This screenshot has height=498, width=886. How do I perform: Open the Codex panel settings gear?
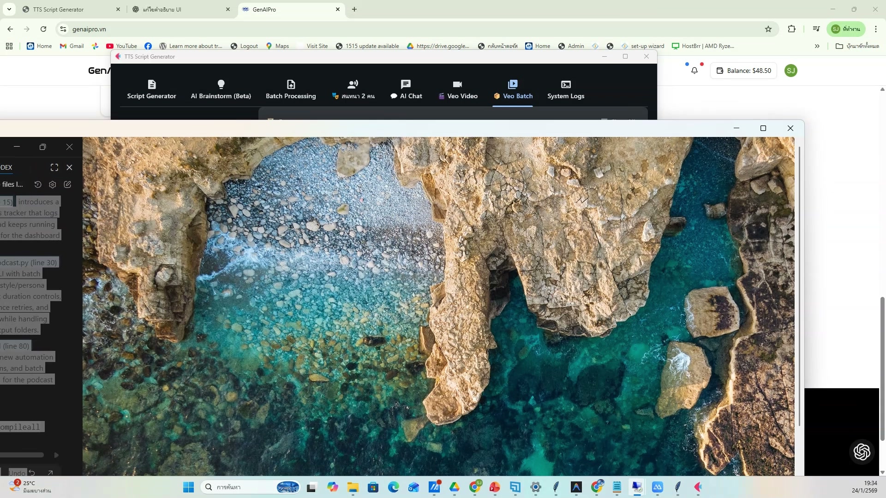point(53,184)
